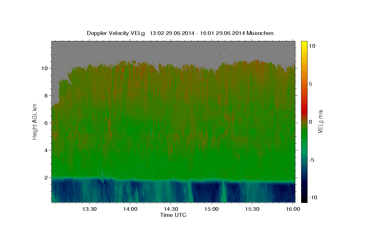Screen dimensions: 365x243
Task: Select the 15:00 time tick label
Action: [211, 209]
